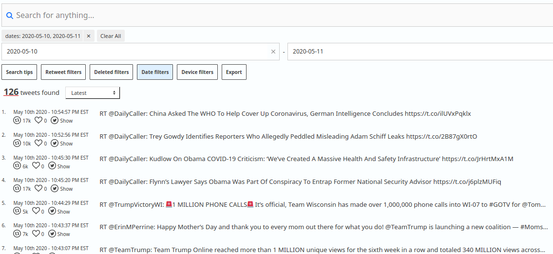Click timestamp 'May 10th 2020 - 10:45:30 PM EST'
The image size is (553, 254).
point(51,158)
